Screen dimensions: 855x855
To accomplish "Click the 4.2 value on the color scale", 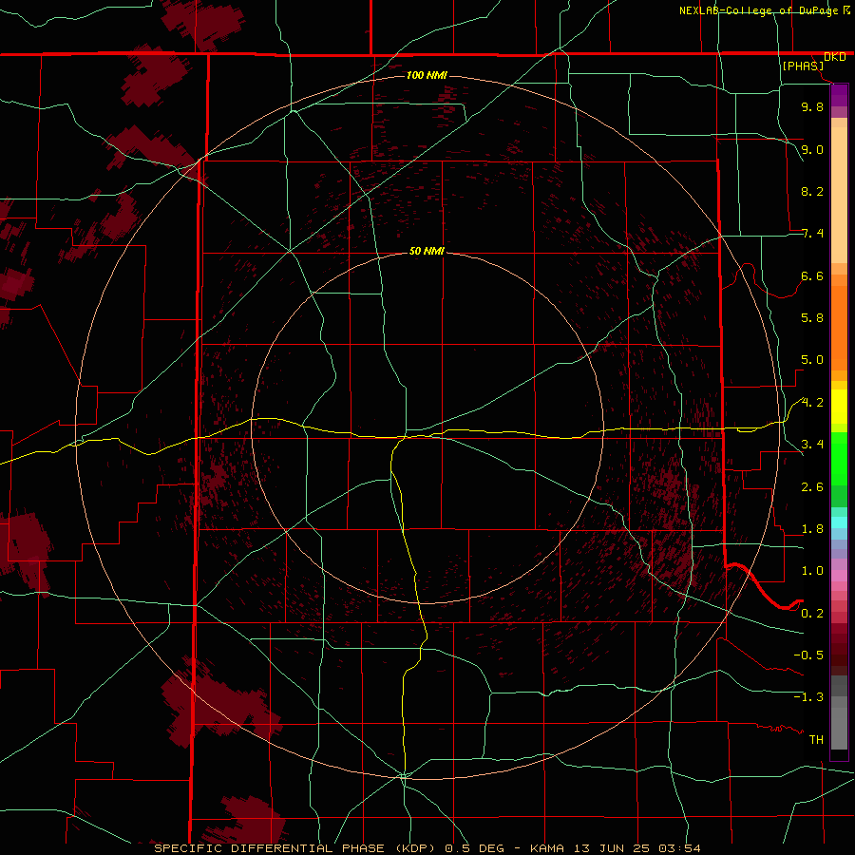I will [x=812, y=403].
